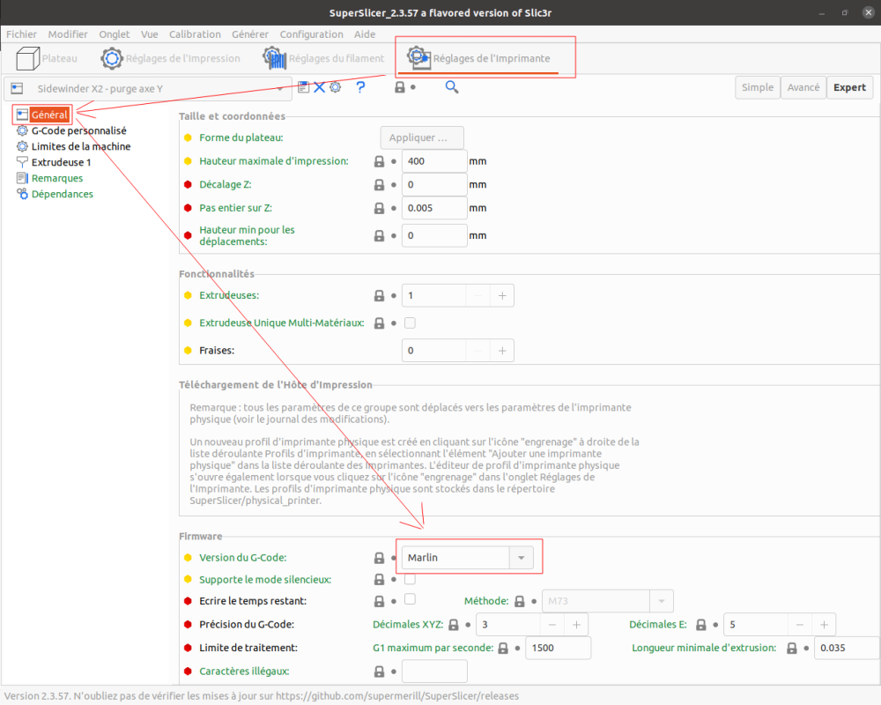Toggle Extrudeuse Unique Multi-Matériaux checkbox
The image size is (881, 705).
click(411, 323)
